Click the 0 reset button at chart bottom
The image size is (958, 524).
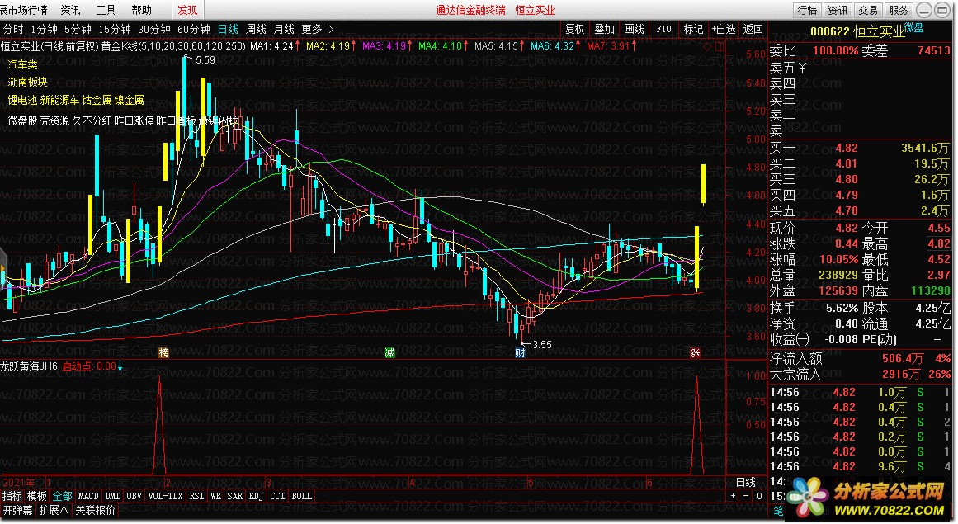pos(759,496)
